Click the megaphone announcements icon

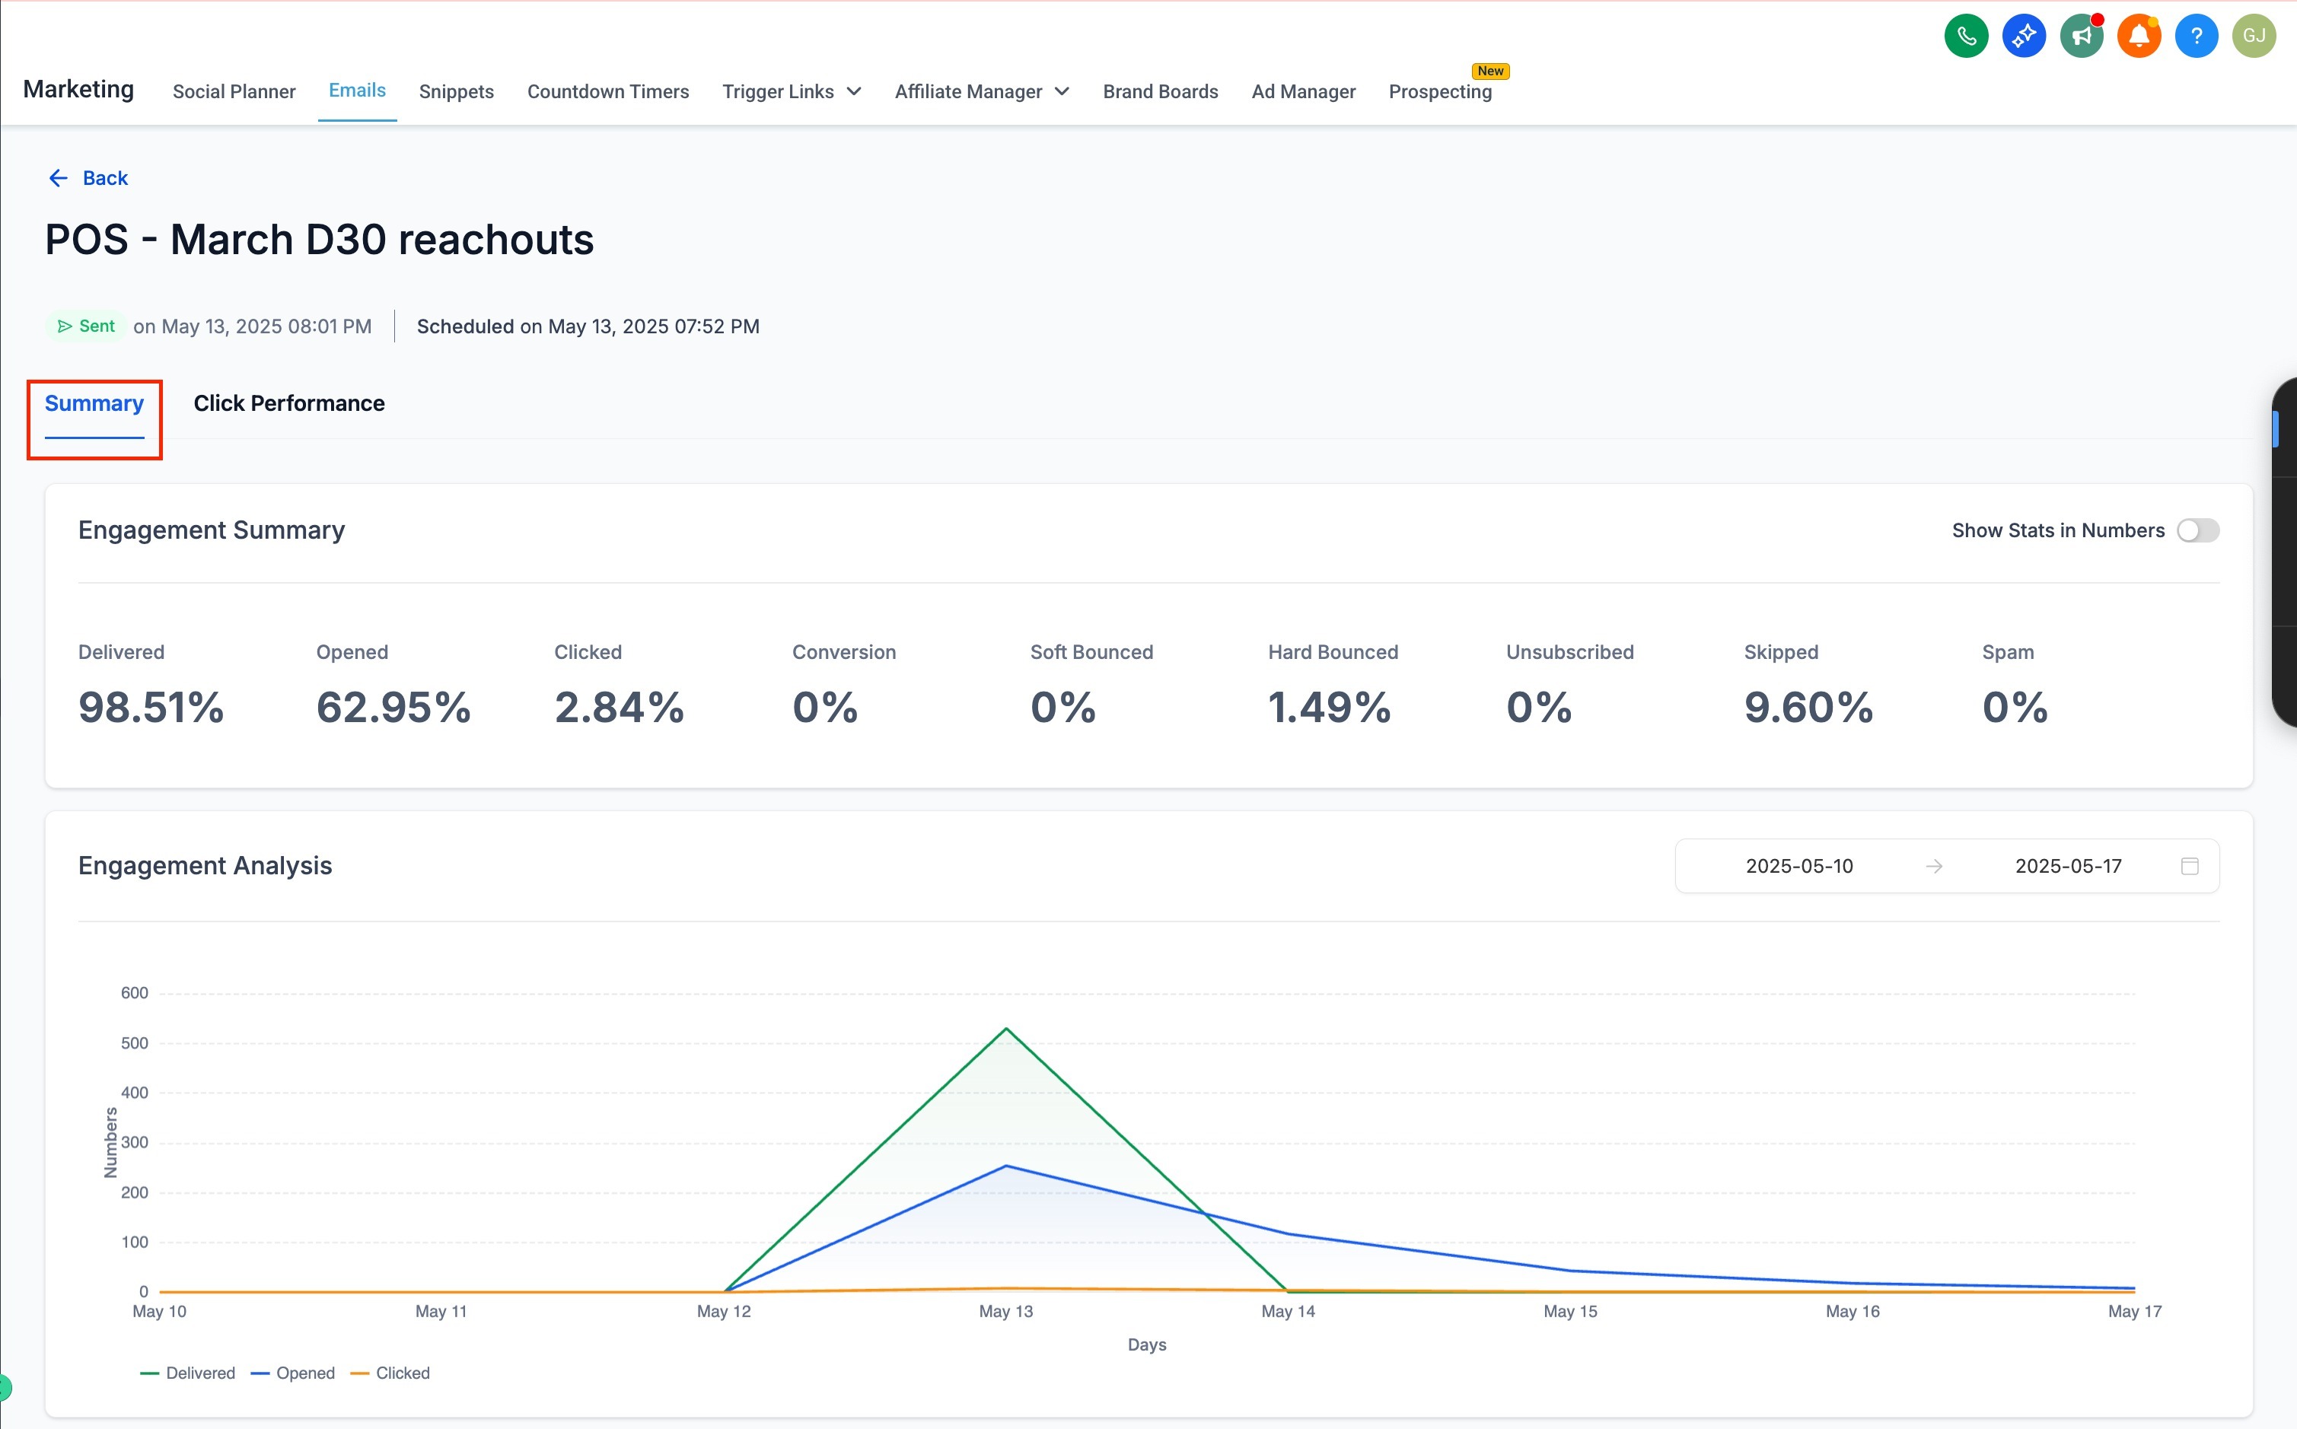tap(2082, 36)
